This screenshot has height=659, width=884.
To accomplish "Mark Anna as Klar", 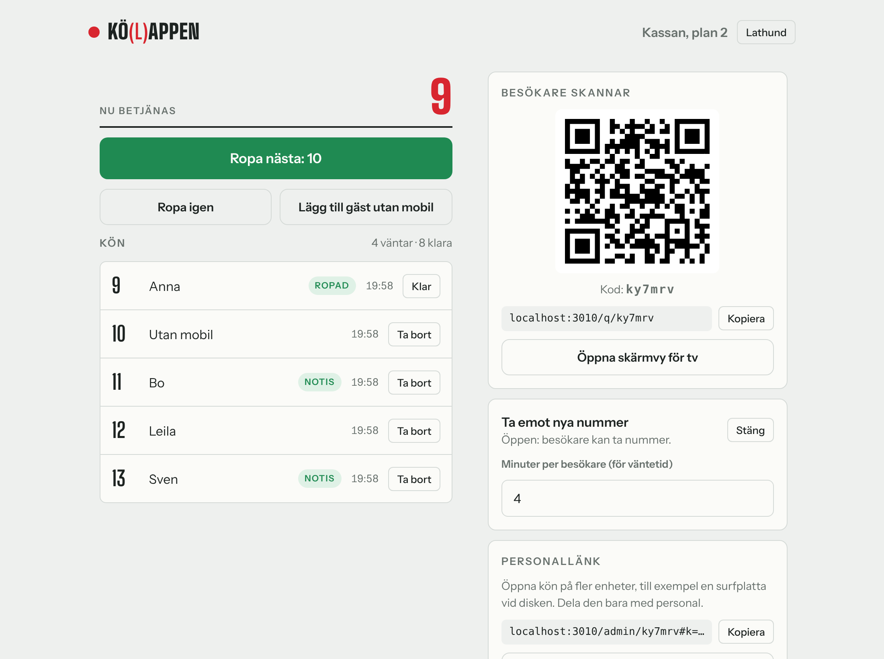I will click(x=421, y=286).
